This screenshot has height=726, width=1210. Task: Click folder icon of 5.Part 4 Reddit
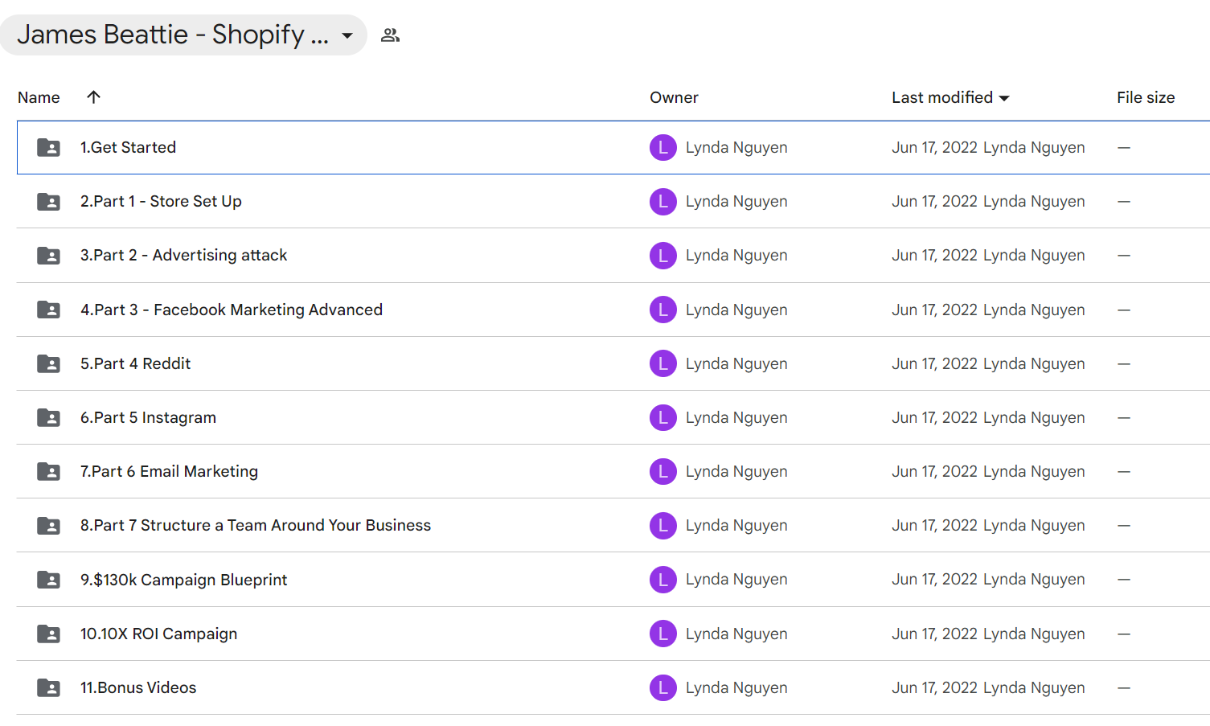point(48,363)
